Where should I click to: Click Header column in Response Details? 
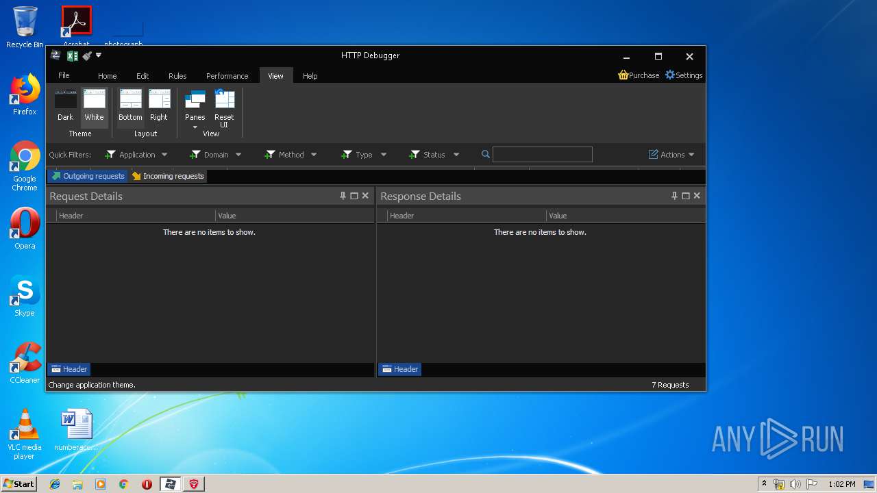click(467, 216)
